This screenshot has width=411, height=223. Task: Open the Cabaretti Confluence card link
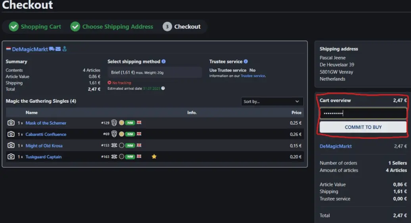click(46, 135)
